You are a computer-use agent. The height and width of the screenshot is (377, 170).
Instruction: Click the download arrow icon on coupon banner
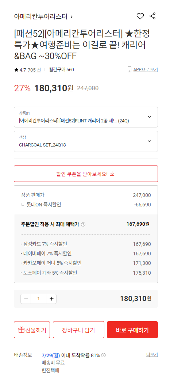tap(112, 174)
